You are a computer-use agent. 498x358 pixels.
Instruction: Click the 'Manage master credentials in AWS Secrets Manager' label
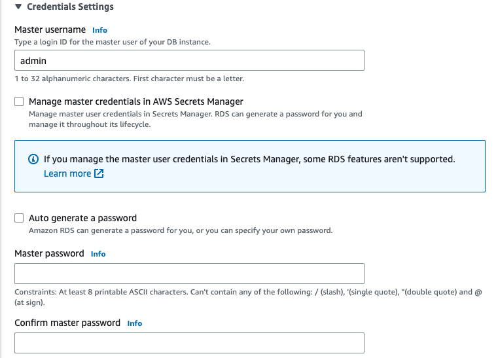click(x=135, y=101)
